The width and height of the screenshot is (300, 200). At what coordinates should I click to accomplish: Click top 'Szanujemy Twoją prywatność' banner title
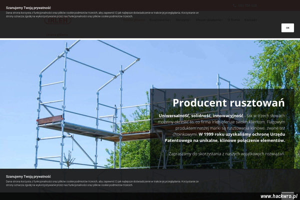tap(28, 8)
